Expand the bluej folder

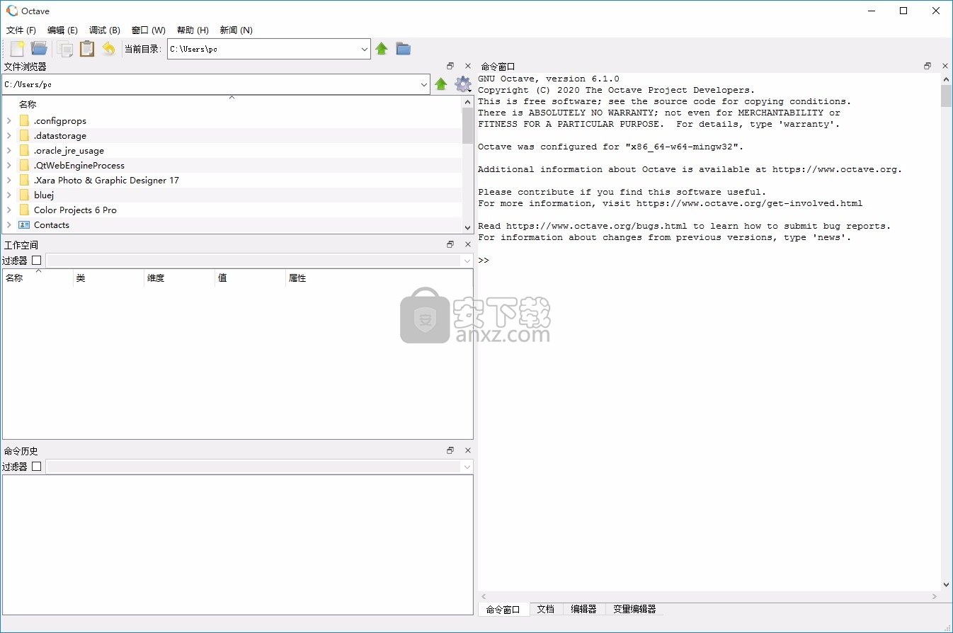8,195
